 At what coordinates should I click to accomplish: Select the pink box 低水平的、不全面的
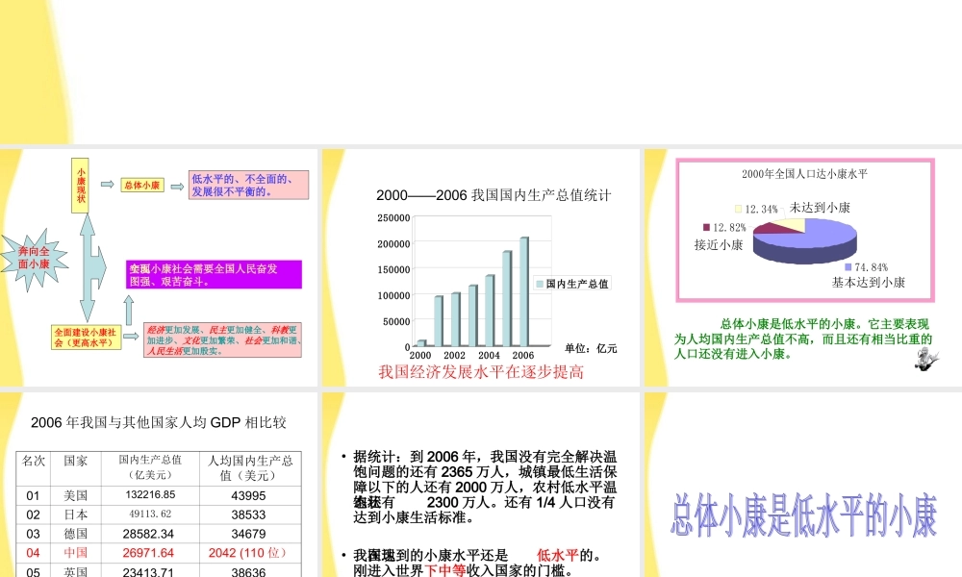point(248,186)
